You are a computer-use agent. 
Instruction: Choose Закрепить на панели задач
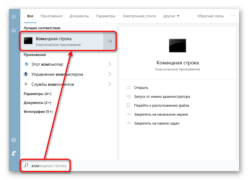point(157,123)
